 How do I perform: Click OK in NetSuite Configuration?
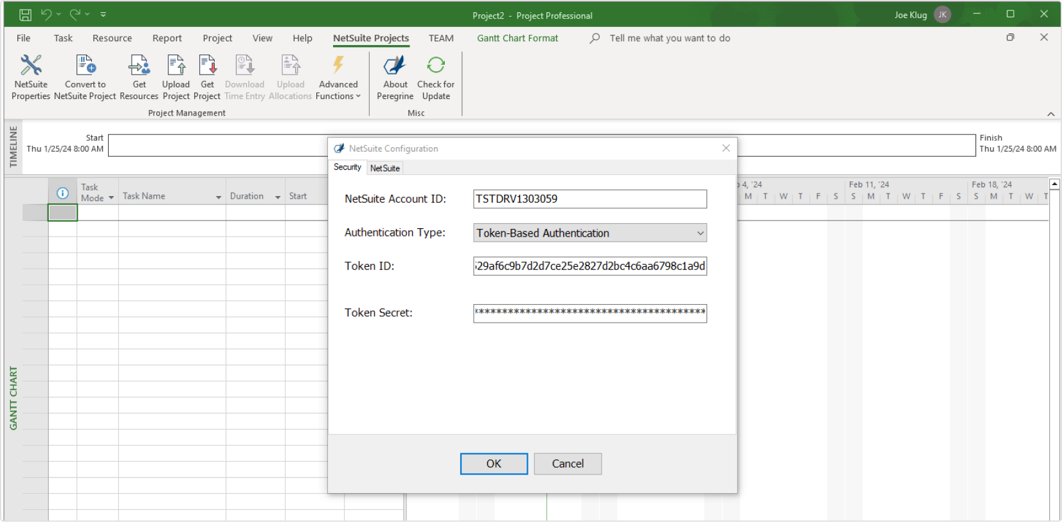click(494, 464)
